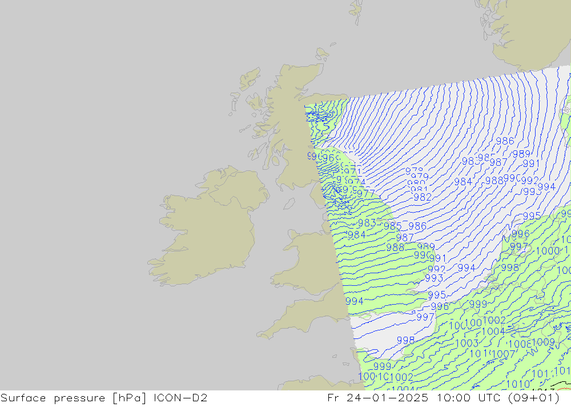Click the '(09+01)' forecast run text

(533, 398)
